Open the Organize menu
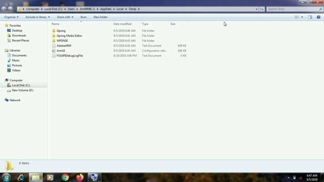The image size is (324, 182). coord(11,17)
